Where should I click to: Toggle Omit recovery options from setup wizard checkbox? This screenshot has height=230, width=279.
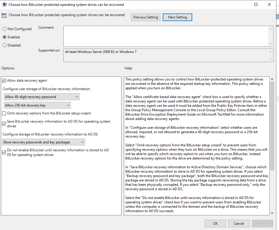(4, 113)
